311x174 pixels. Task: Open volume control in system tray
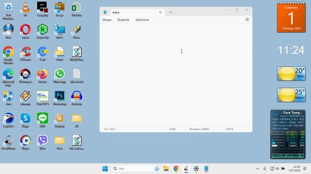point(277,169)
